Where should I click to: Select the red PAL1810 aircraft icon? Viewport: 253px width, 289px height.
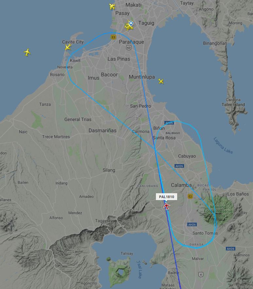166,206
